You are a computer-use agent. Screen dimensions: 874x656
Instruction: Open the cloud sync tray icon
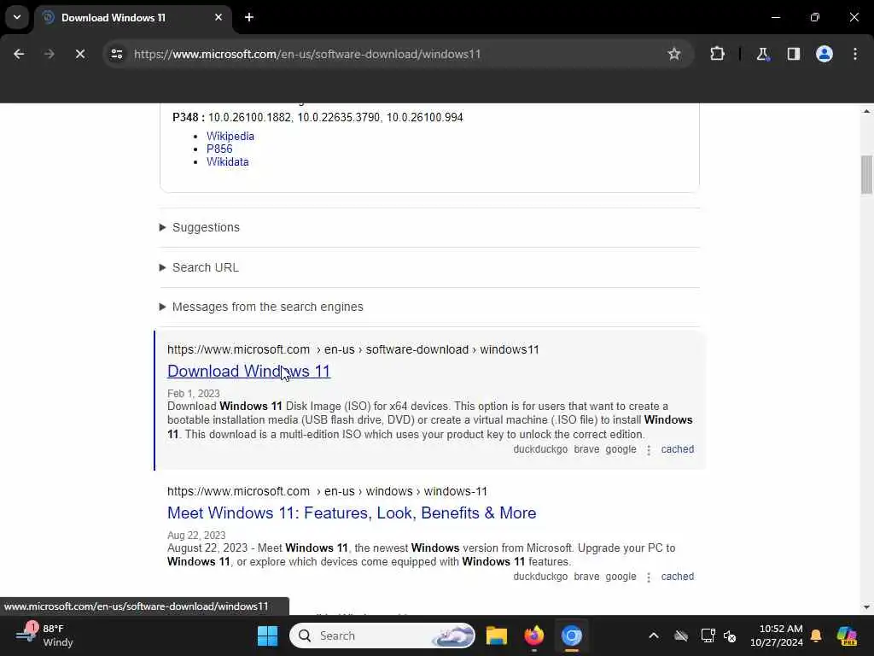(x=681, y=635)
